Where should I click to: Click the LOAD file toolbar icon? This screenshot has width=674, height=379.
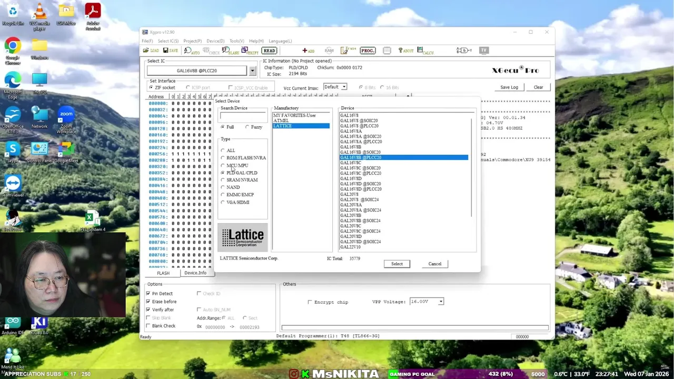[151, 51]
